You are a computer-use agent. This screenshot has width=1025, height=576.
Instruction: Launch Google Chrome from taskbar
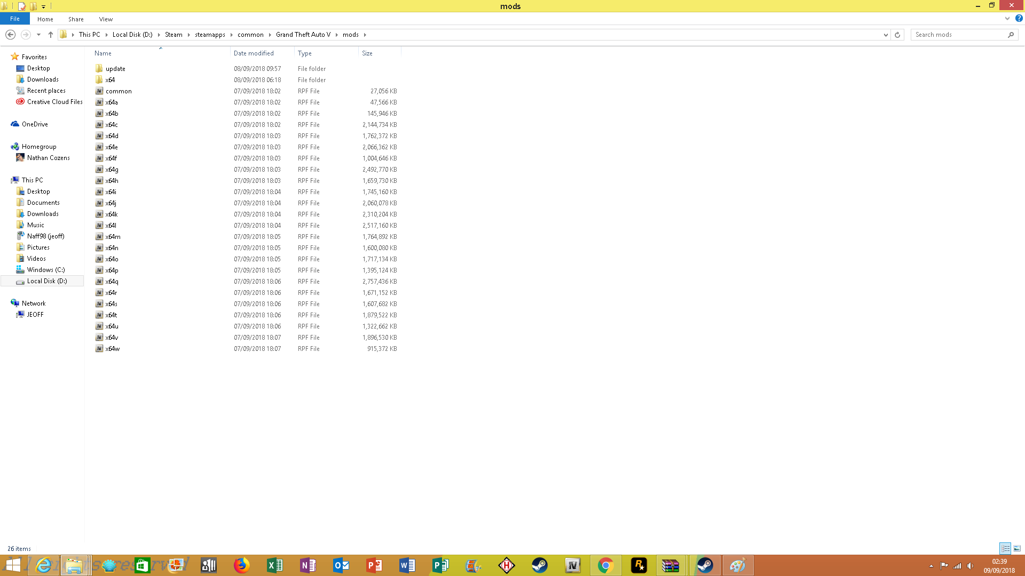pyautogui.click(x=605, y=565)
